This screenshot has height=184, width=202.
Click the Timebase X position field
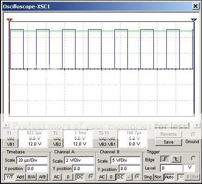[37, 169]
